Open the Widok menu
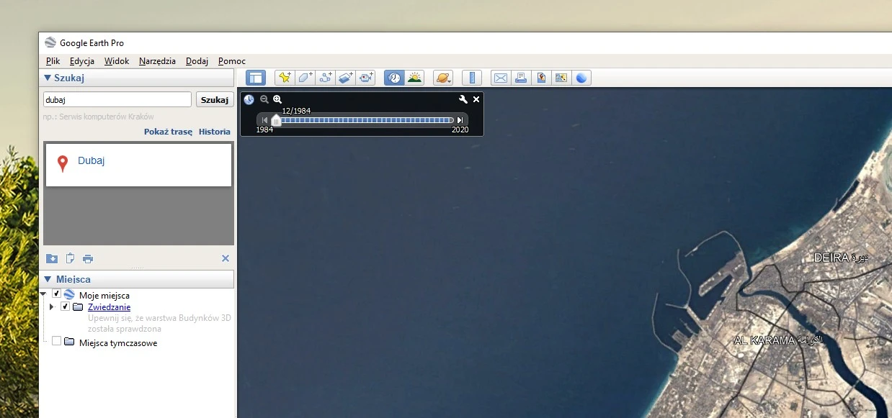Image resolution: width=892 pixels, height=418 pixels. (117, 61)
